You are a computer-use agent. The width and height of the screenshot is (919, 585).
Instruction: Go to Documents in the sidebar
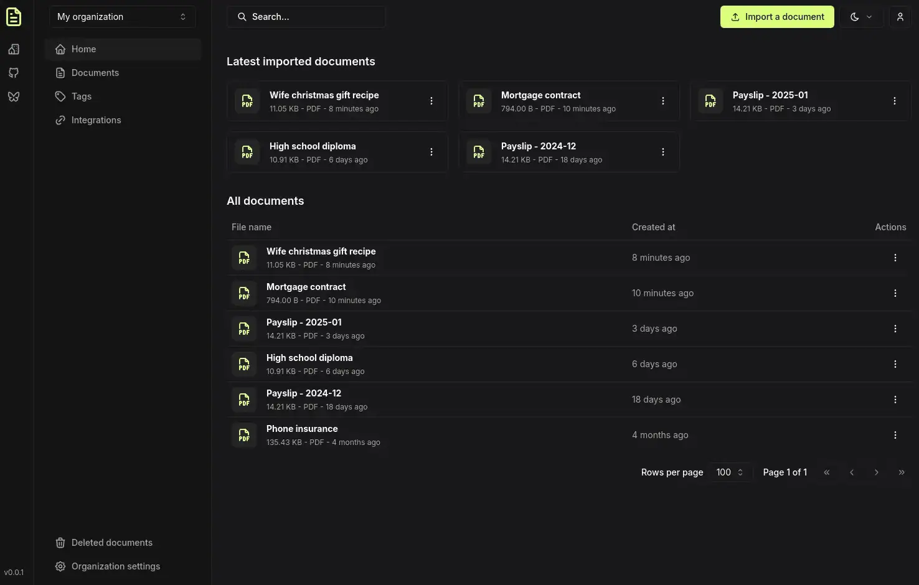95,73
